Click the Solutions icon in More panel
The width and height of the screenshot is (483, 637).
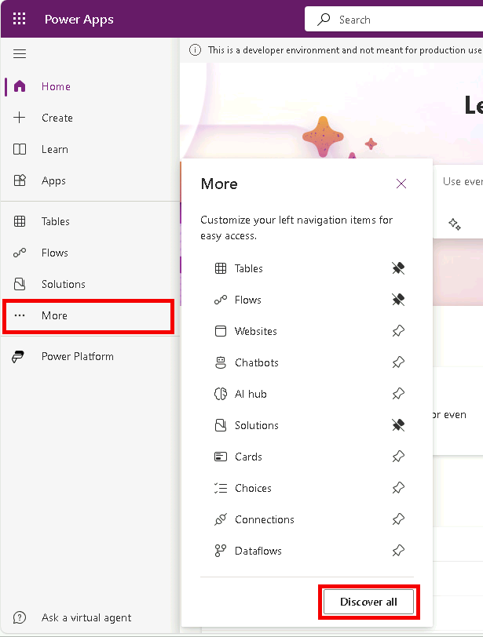coord(221,425)
